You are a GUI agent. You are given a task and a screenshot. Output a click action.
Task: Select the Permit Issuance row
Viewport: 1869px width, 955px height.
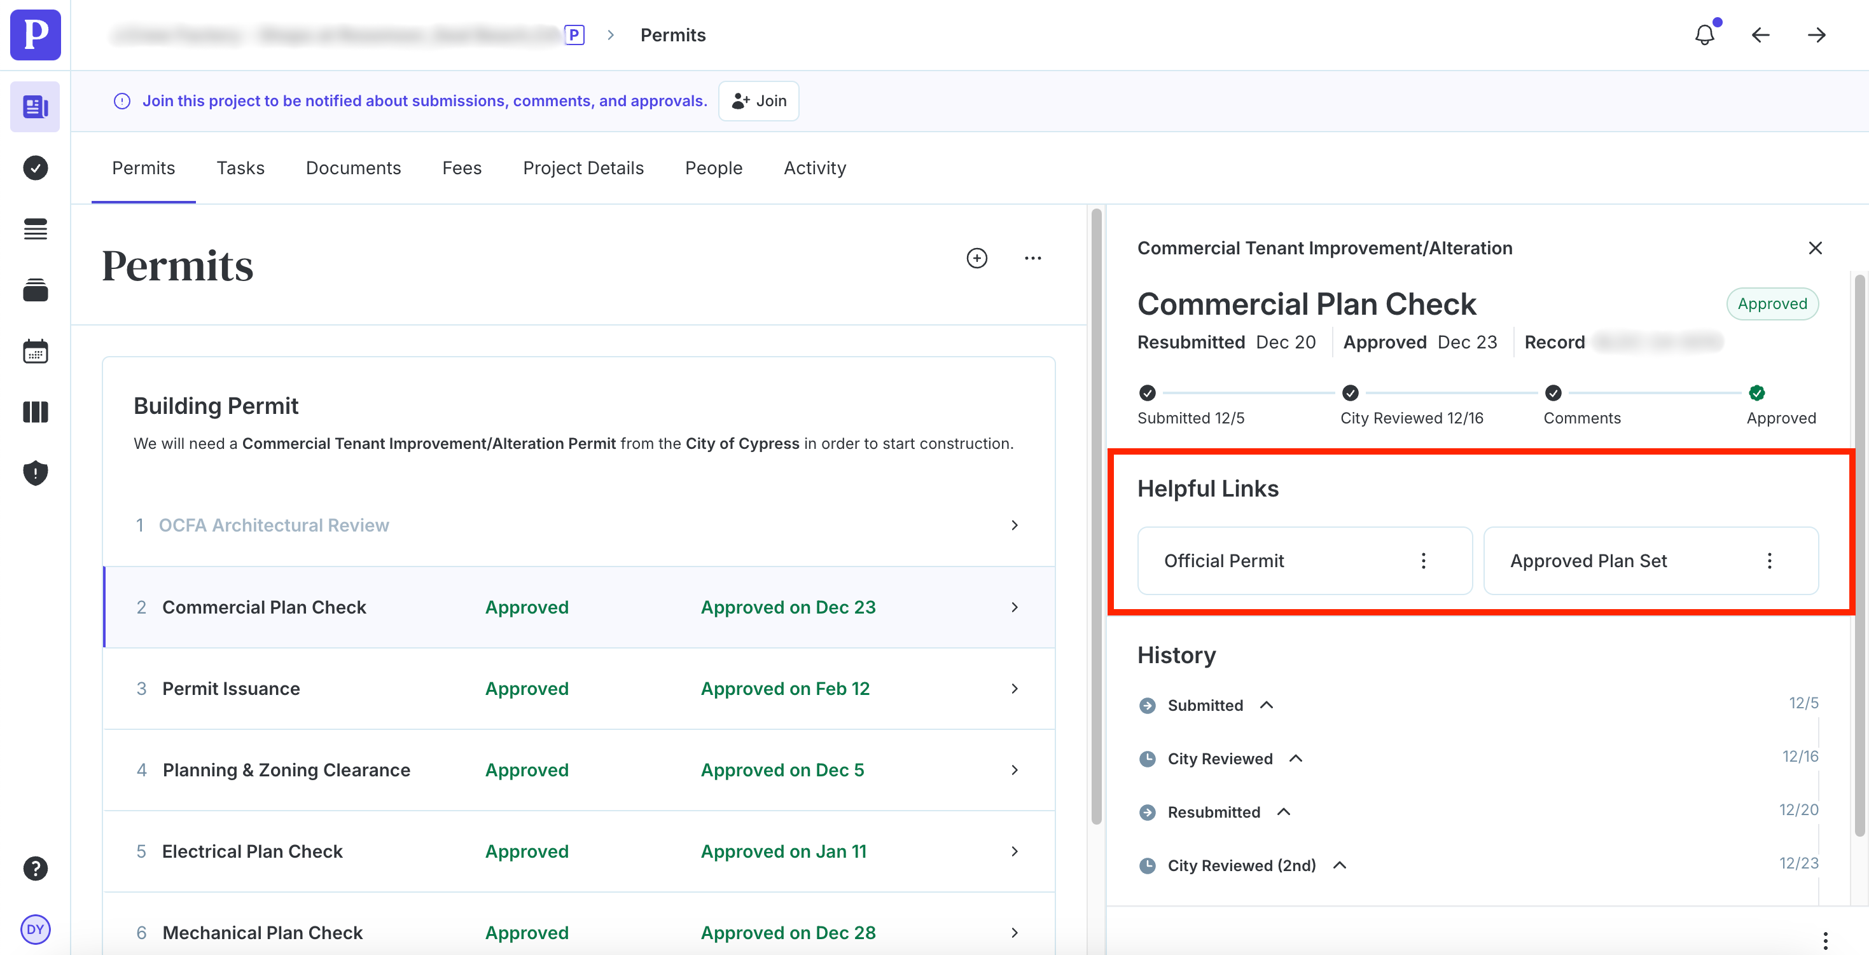click(578, 688)
